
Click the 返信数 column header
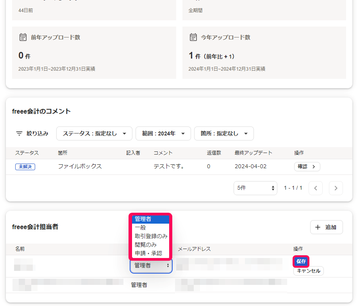(x=214, y=153)
